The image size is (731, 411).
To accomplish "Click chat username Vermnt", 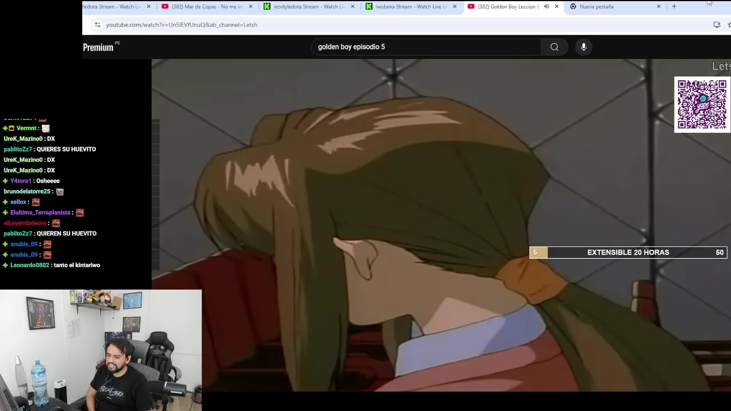I will [26, 128].
